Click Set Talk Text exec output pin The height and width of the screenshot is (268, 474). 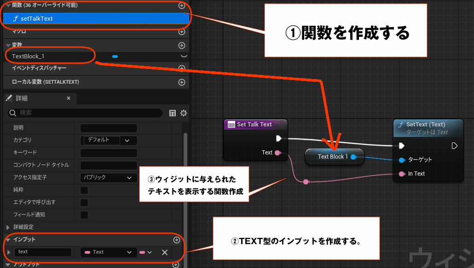[x=279, y=138]
